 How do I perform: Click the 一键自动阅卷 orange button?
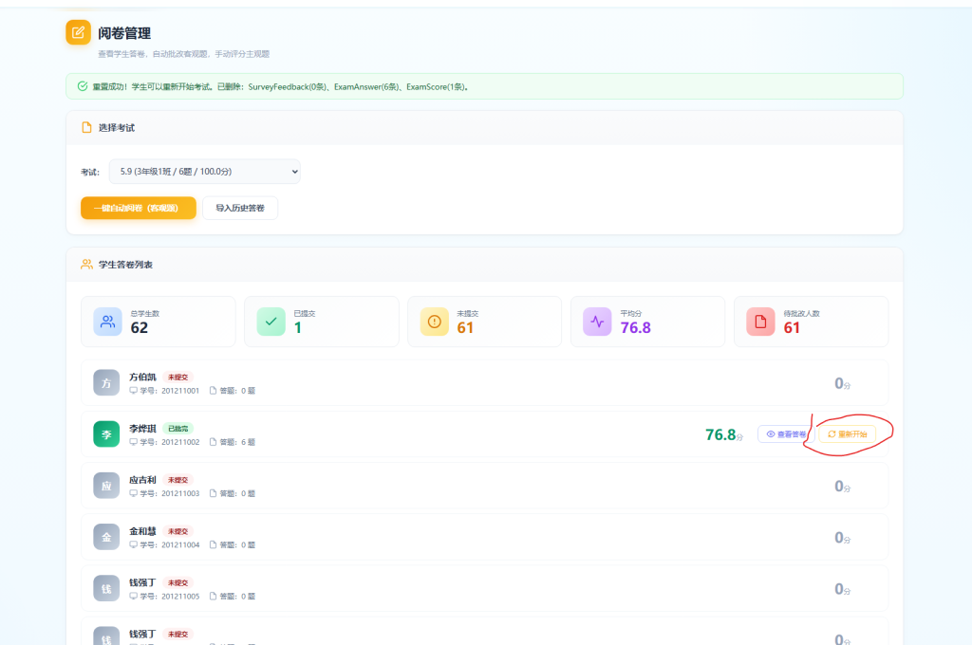pos(139,208)
